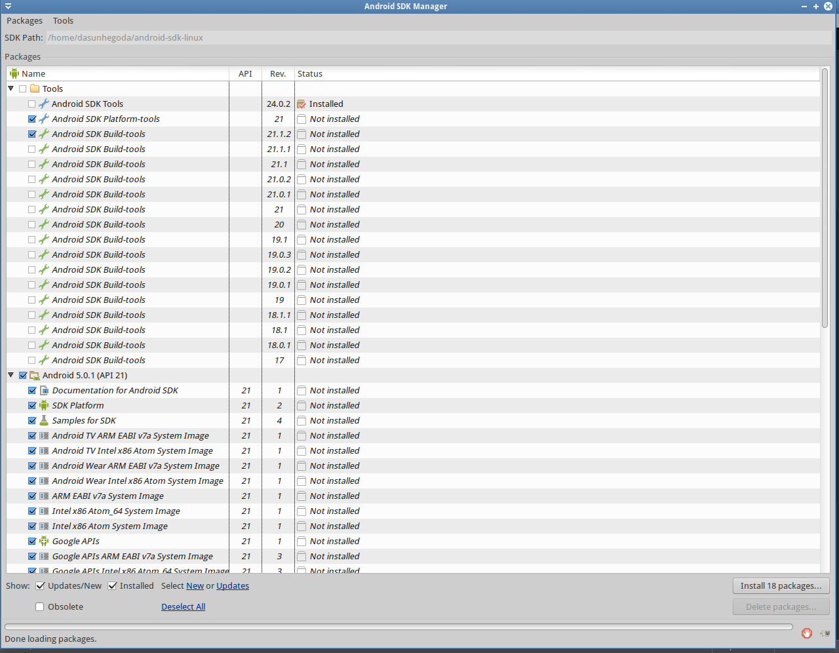Click the Android TV Intel x86 Atom System Image icon
Image resolution: width=839 pixels, height=653 pixels.
point(44,450)
